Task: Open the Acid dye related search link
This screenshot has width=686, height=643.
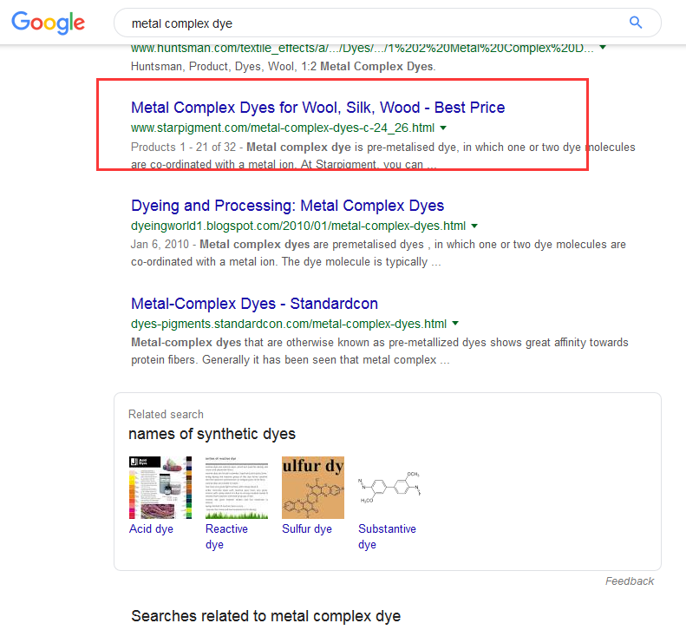Action: pos(151,528)
